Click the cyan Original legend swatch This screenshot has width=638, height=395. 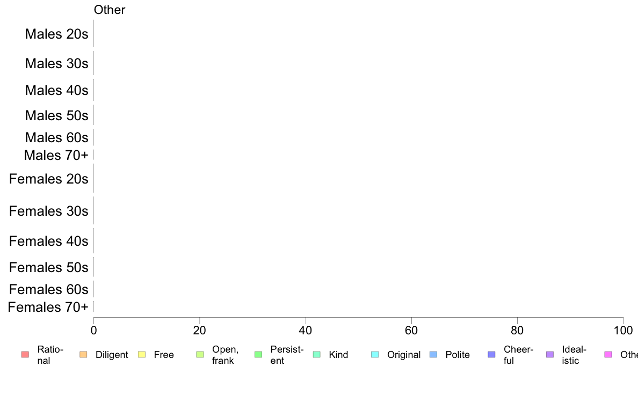click(375, 355)
